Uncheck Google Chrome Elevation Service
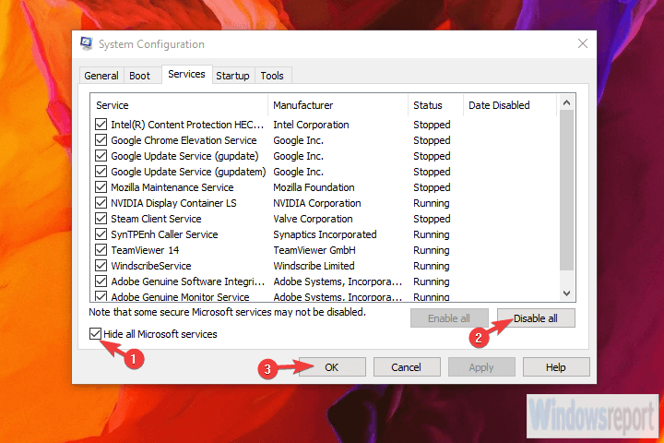The image size is (664, 443). tap(101, 140)
